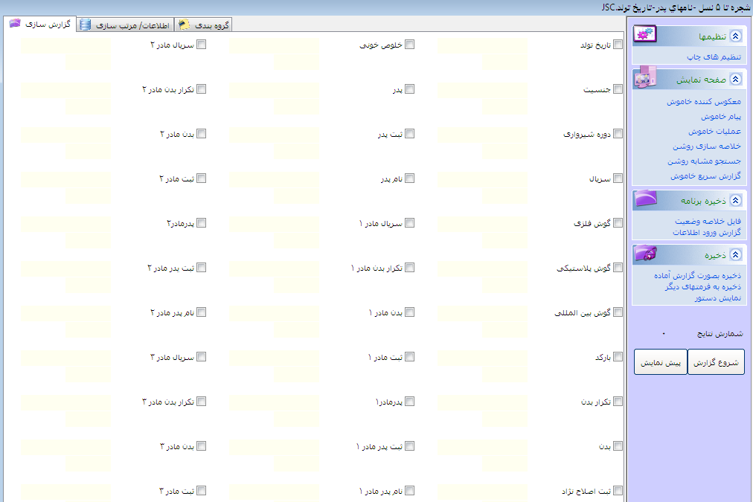
Task: Check the نام پدر checkbox
Action: click(x=410, y=178)
